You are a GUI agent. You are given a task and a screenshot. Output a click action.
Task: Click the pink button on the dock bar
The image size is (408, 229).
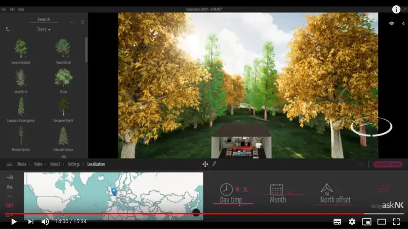(388, 164)
